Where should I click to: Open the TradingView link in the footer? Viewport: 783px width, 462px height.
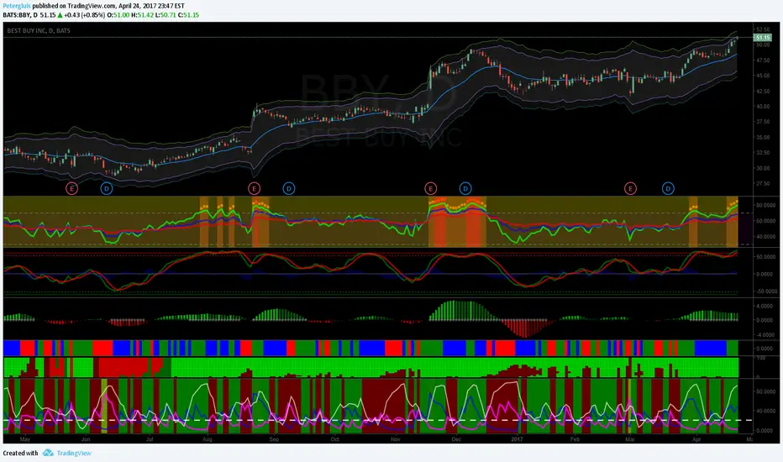[74, 453]
